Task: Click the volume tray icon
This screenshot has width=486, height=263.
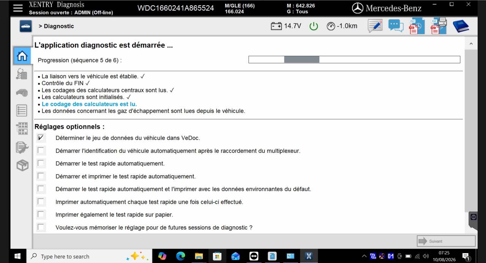Action: coord(426,257)
